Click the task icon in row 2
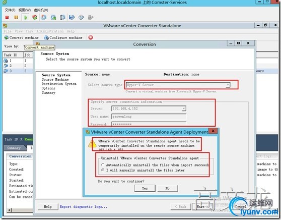Screen dimensions: 281x220 pos(6,66)
